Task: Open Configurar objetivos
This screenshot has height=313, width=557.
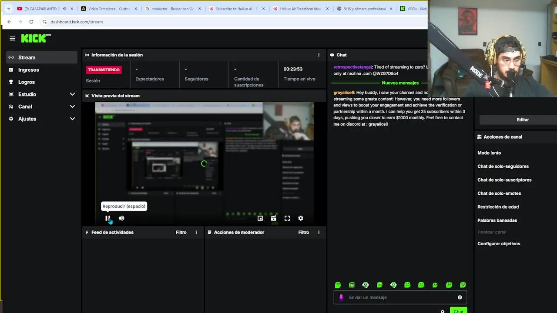Action: click(x=499, y=244)
